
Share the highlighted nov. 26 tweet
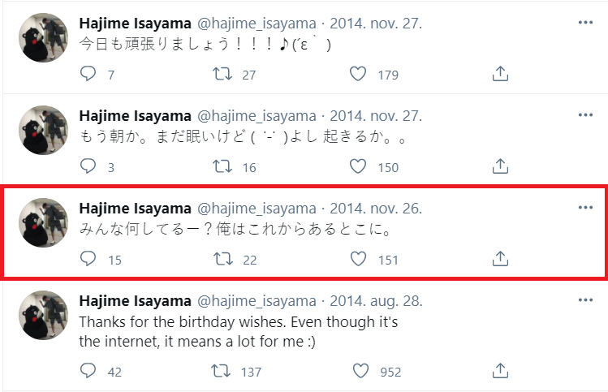[x=501, y=259]
